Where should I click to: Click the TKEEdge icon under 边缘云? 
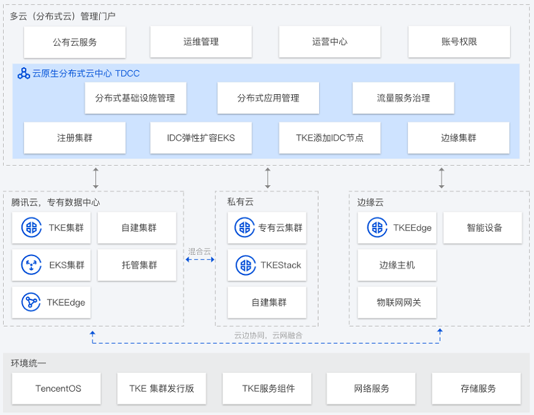[377, 227]
